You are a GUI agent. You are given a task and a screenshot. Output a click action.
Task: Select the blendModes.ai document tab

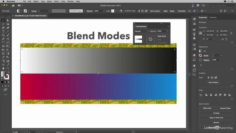(31, 16)
